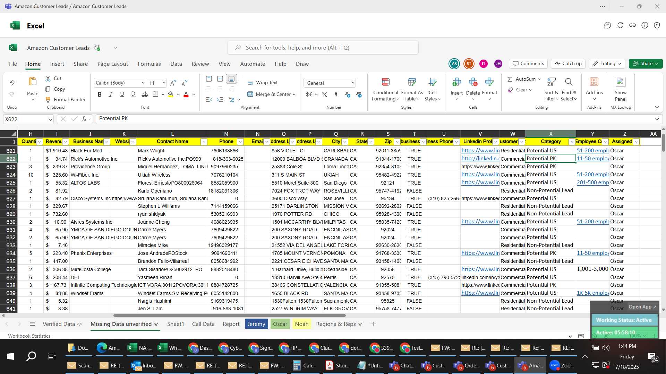This screenshot has width=666, height=374.
Task: Click the LinkedIn link in row 621
Action: (480, 151)
